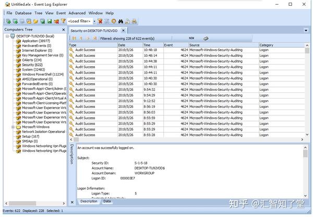Screen dimensions: 313x217
Task: Sort by the Date column header
Action: click(130, 45)
